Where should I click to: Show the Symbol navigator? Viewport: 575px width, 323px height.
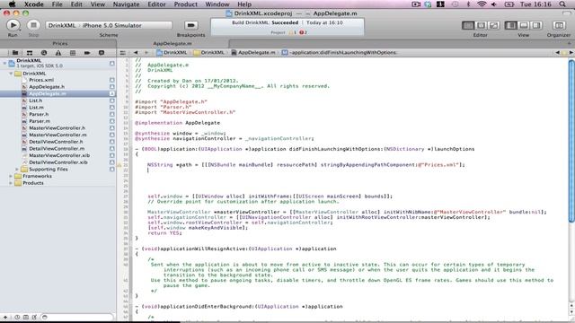coord(30,53)
